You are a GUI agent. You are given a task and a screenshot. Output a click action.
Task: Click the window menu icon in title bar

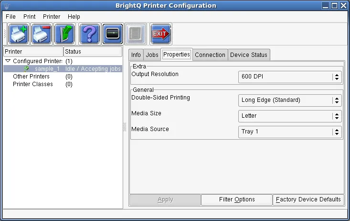pyautogui.click(x=7, y=6)
